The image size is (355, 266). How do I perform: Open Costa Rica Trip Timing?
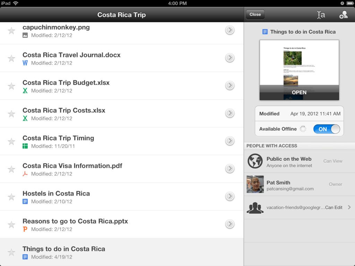(58, 138)
